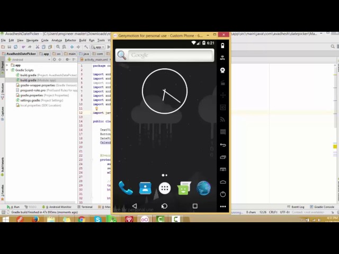Open the Genymotion device ID widget
Screen dimensions: 339x254
222,107
